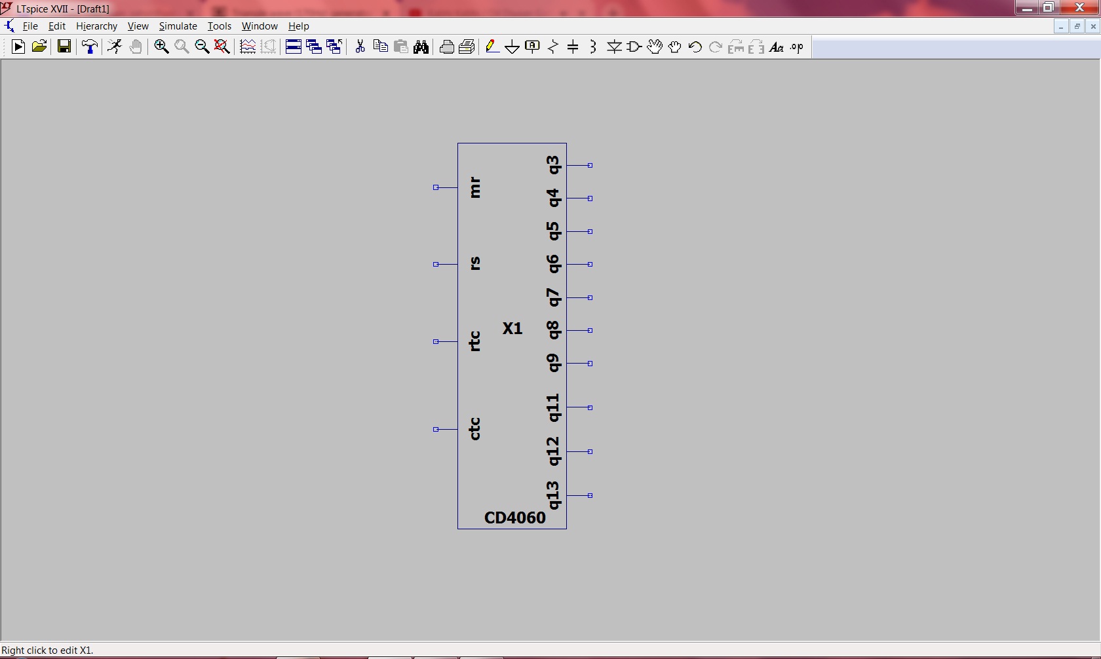The height and width of the screenshot is (659, 1101).
Task: Tile windows using the stacked bars icon
Action: (293, 47)
